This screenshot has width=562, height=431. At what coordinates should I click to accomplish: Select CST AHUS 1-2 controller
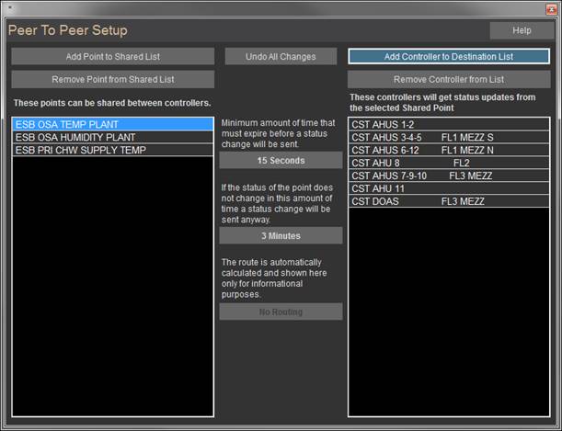(448, 124)
